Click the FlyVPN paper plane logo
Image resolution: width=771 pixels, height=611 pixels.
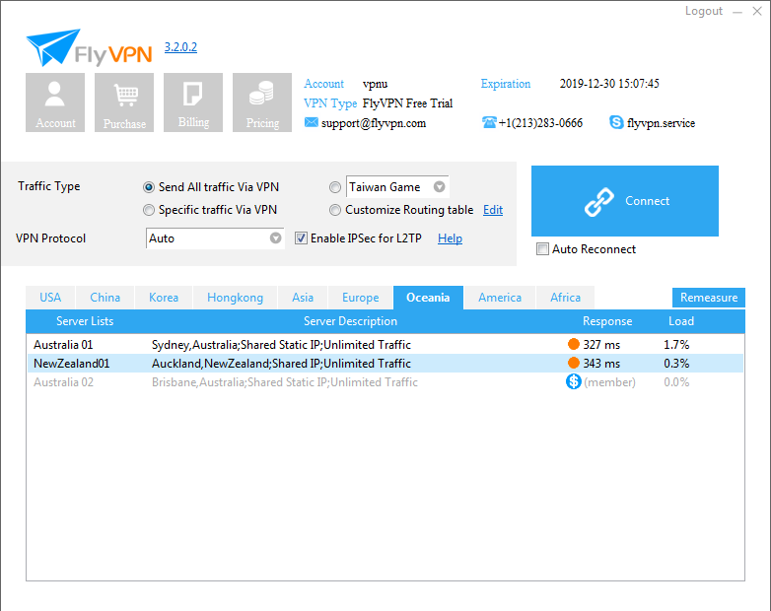(x=89, y=47)
